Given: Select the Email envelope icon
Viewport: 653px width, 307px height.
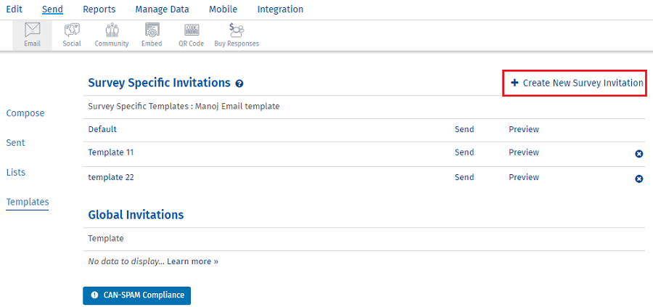Looking at the screenshot, I should pyautogui.click(x=33, y=30).
